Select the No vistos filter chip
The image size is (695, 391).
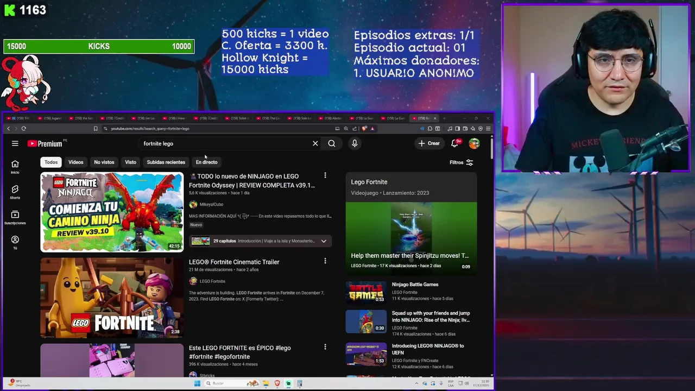point(104,162)
